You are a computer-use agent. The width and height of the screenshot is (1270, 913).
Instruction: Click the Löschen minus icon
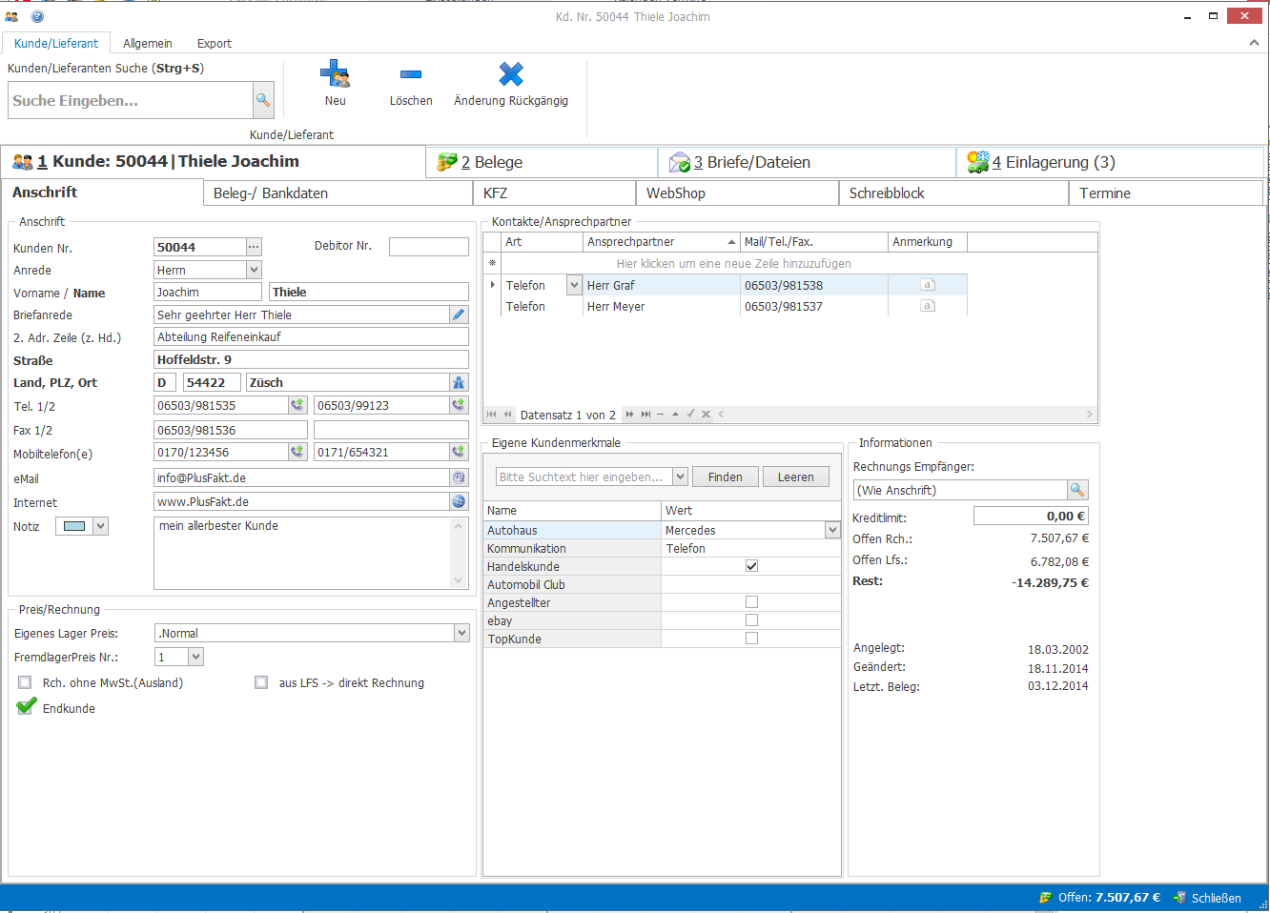411,74
